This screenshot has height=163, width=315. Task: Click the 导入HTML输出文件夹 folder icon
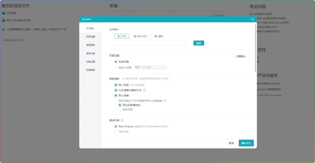tap(4, 20)
